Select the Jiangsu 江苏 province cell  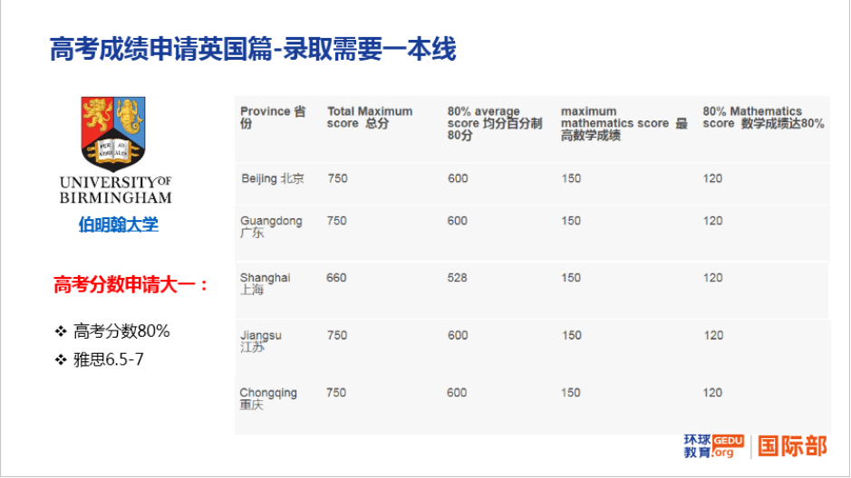click(260, 341)
